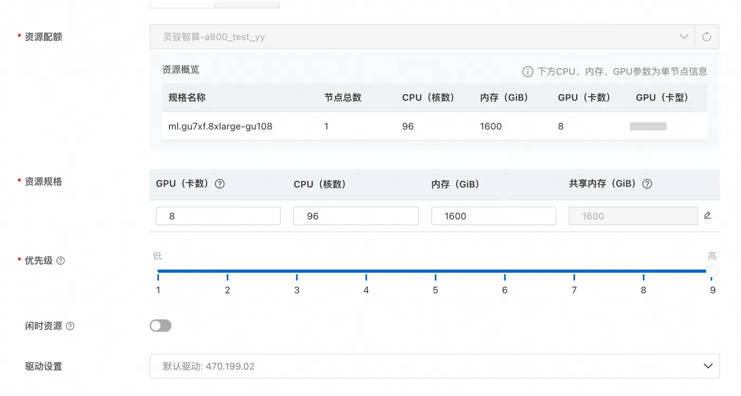Screen dimensions: 741x396
Task: Click the ml.gu7xf.8xlarge-gu108 spec name cell
Action: click(x=220, y=126)
